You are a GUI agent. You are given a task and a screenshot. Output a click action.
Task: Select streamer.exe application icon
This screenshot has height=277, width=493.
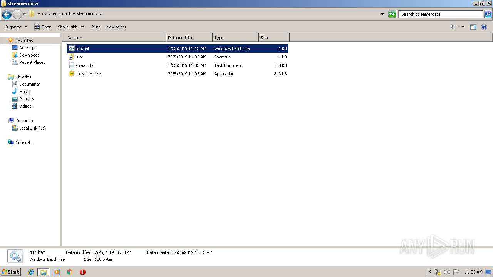tap(71, 74)
